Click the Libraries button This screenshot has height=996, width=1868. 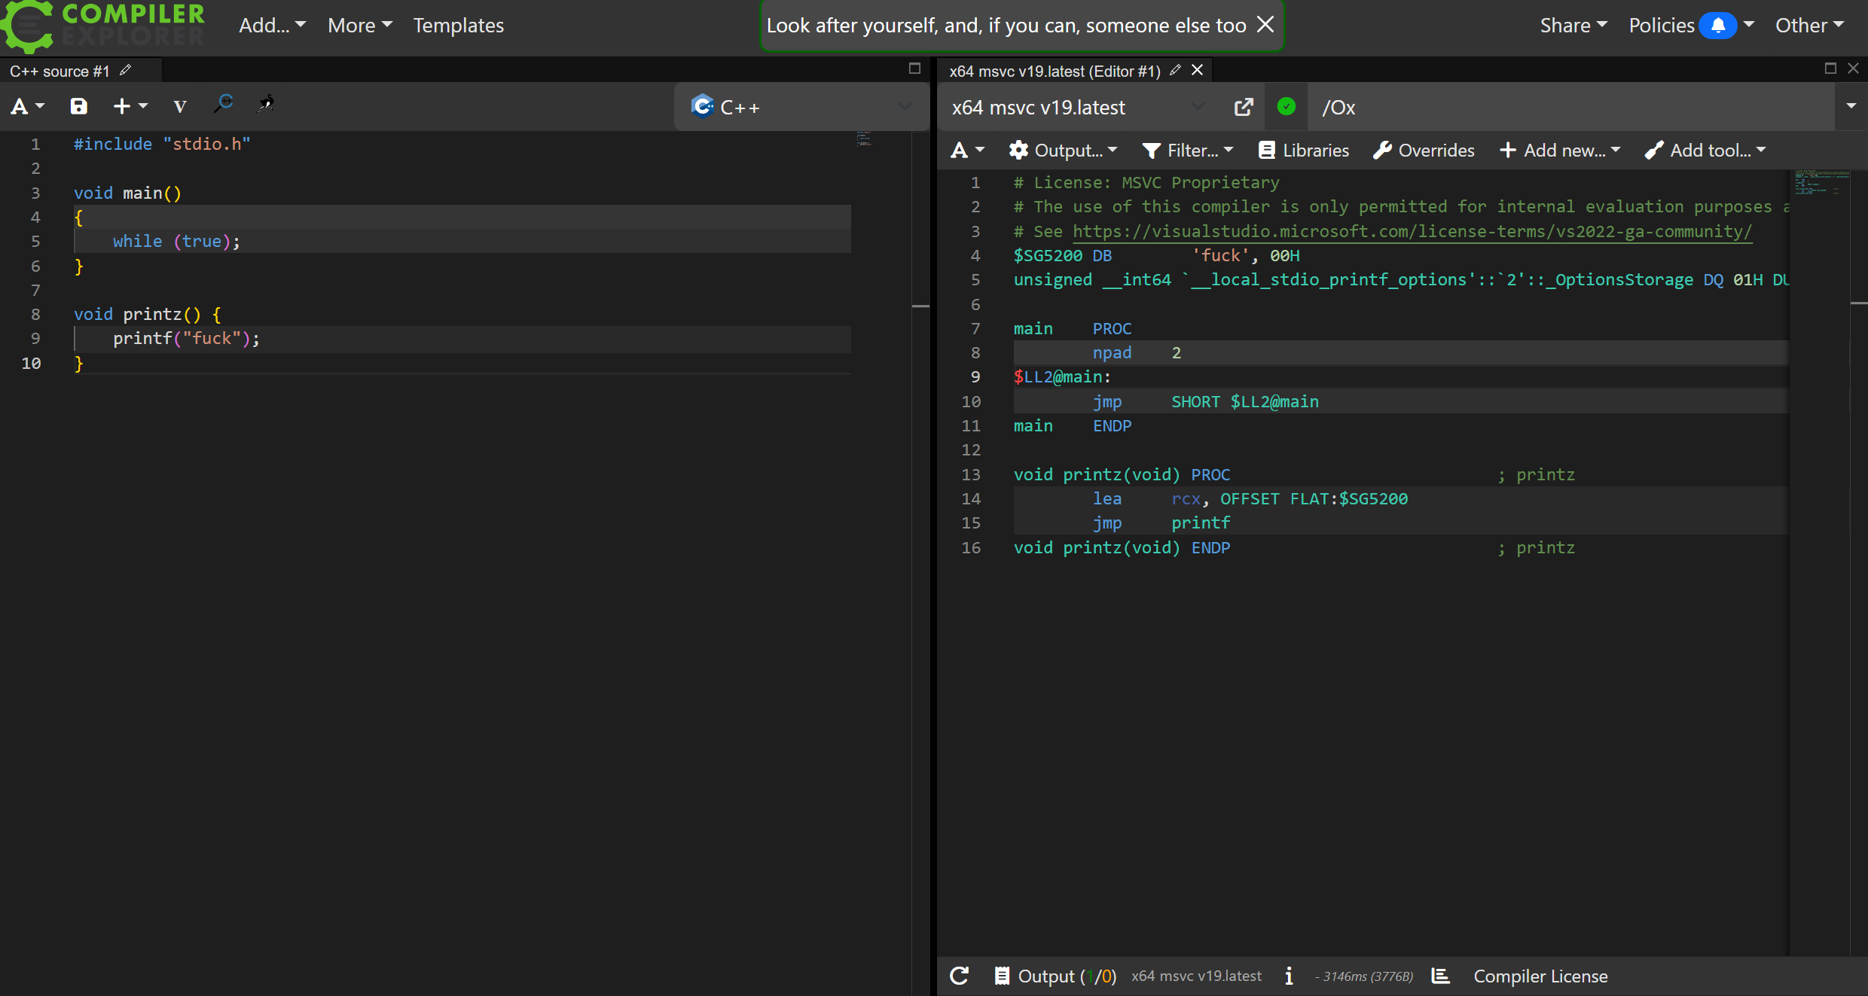click(1304, 151)
